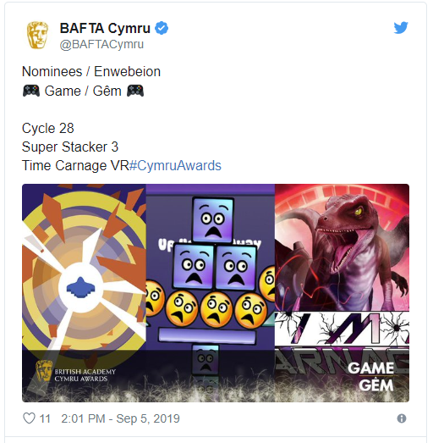Open the #CymruAwards hashtag link
433x443 pixels.
pos(175,165)
